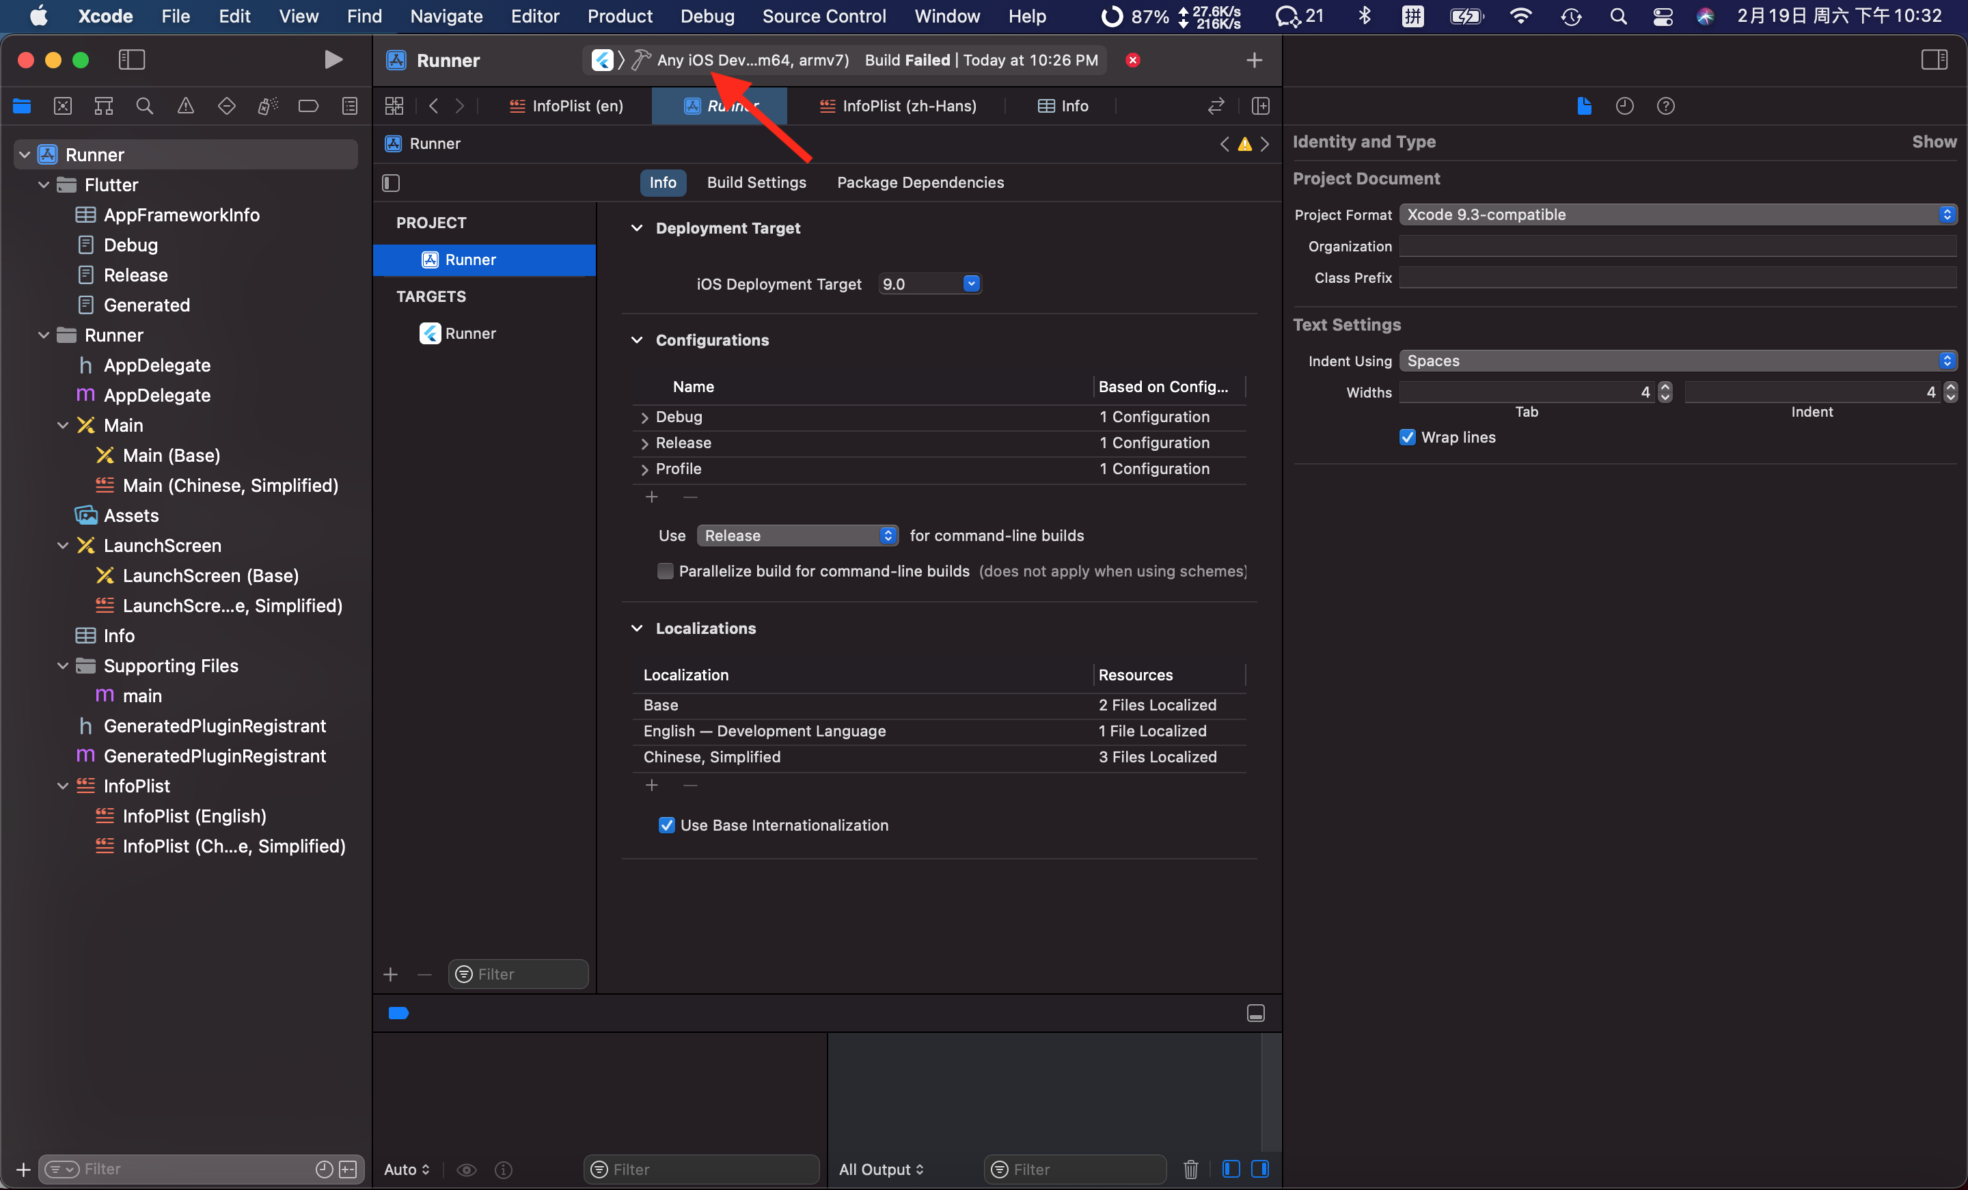Collapse the Supporting Files group
The width and height of the screenshot is (1968, 1190).
pos(63,666)
